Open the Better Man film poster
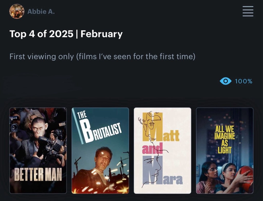The image size is (263, 201). (38, 151)
